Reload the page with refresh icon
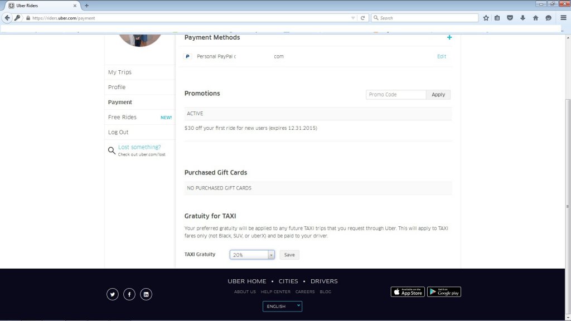571x321 pixels. coord(362,18)
